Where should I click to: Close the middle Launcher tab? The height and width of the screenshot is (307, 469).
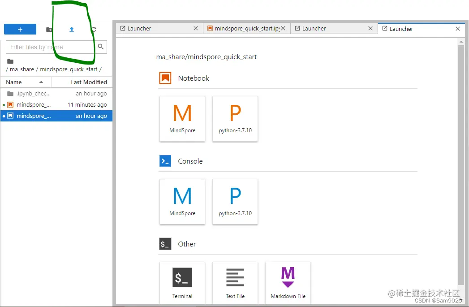[370, 28]
